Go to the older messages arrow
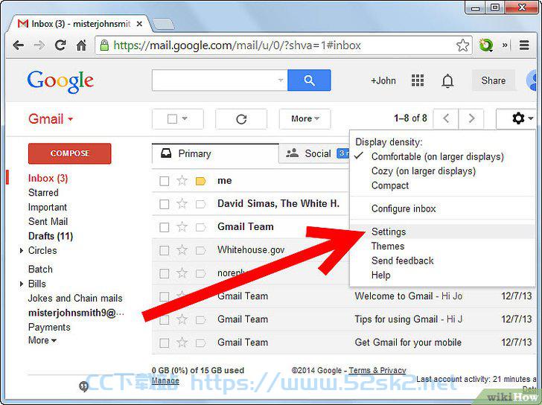 tap(471, 118)
